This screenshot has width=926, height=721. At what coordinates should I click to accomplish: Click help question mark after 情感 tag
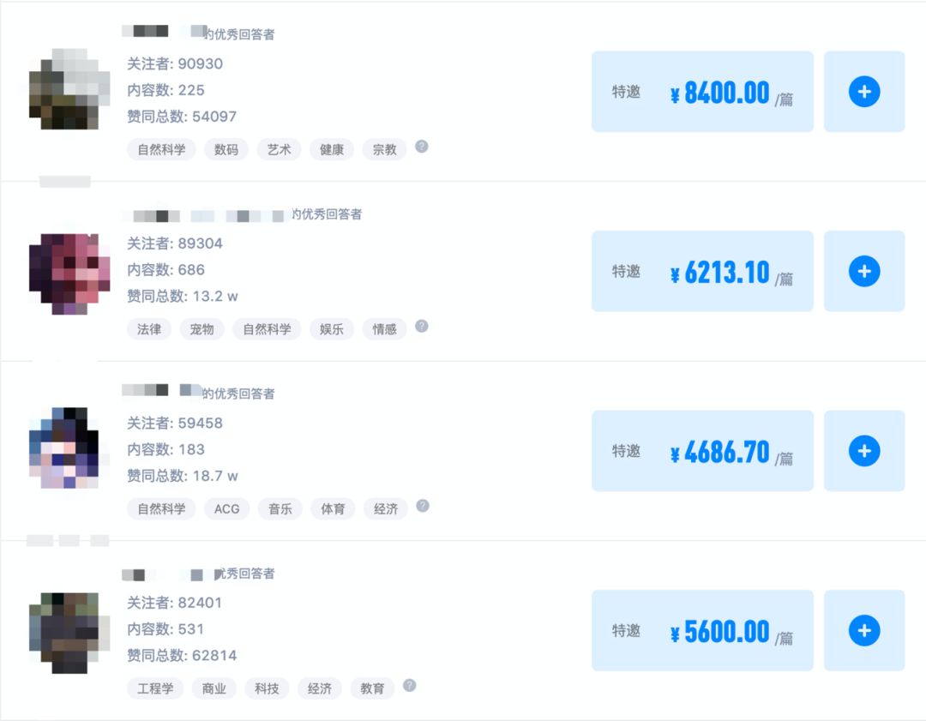[422, 327]
